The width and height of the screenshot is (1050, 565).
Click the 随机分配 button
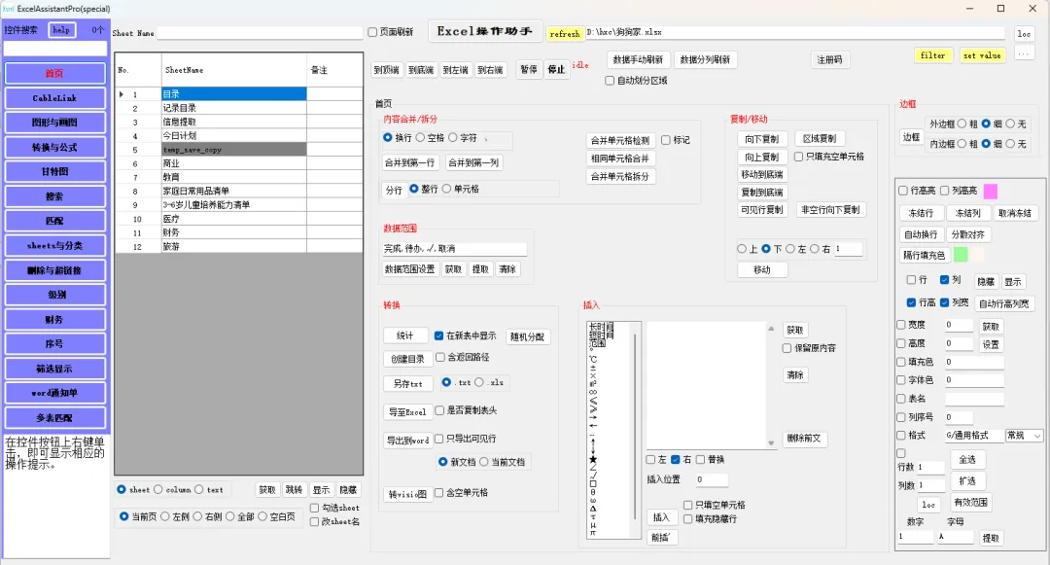(528, 336)
